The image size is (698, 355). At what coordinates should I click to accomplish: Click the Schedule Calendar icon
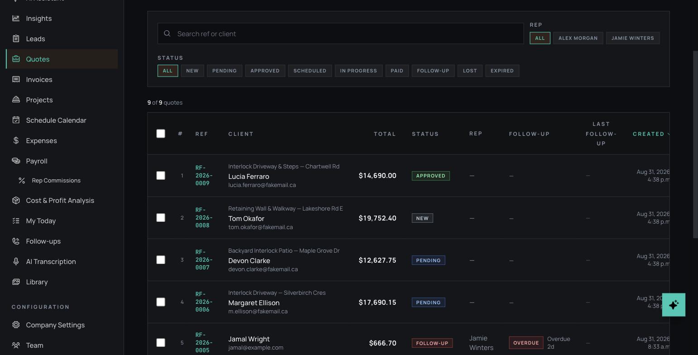(x=16, y=120)
